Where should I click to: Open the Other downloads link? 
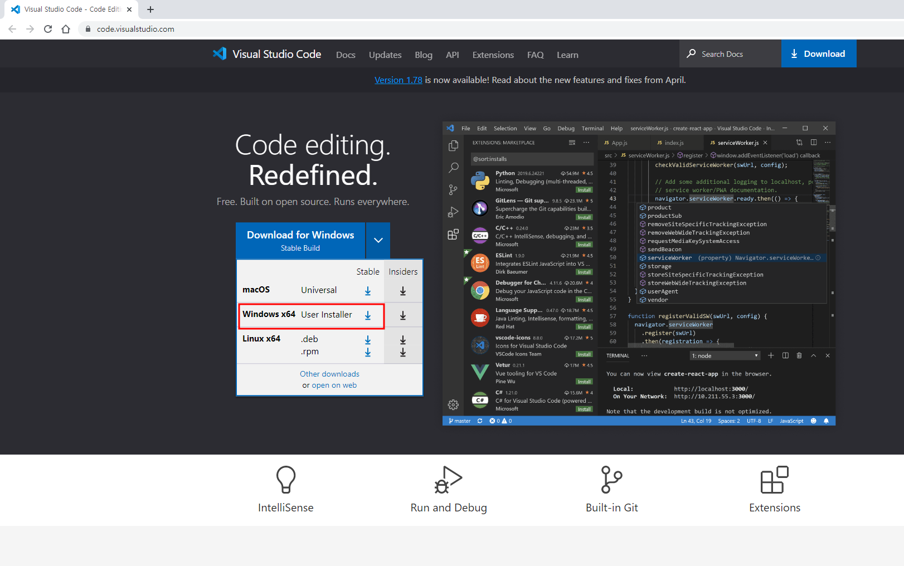[x=329, y=374]
